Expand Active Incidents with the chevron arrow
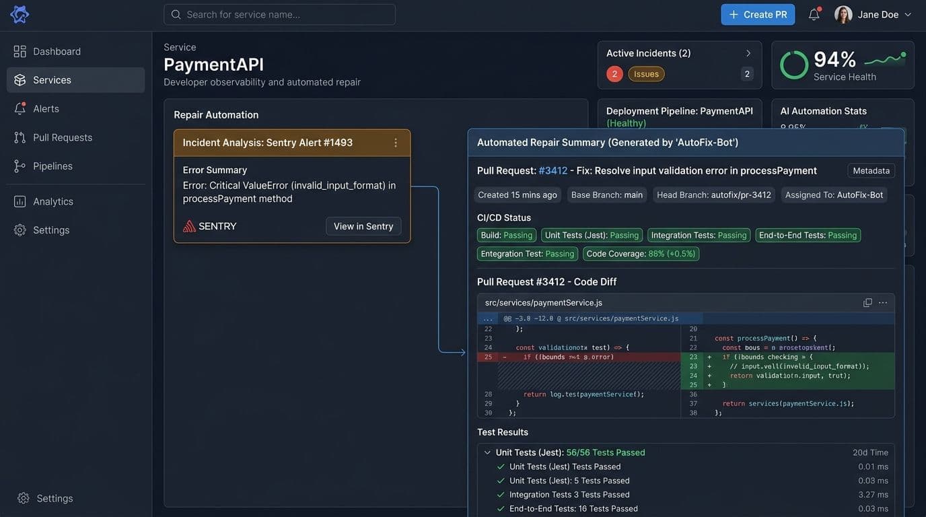 pyautogui.click(x=748, y=53)
